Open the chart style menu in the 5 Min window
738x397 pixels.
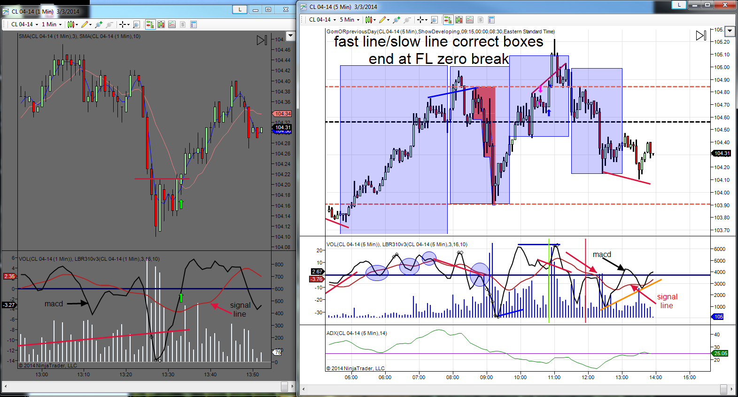click(x=371, y=20)
